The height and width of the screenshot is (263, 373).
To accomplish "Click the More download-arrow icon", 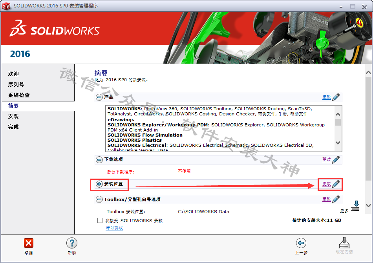I will point(355,206).
